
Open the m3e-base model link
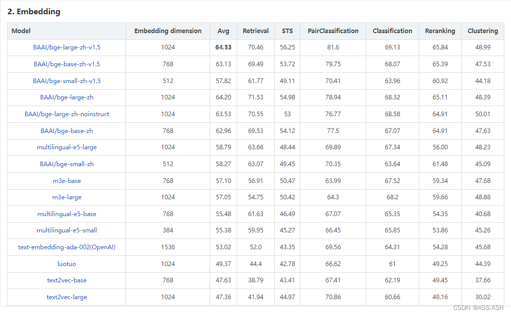[66, 181]
